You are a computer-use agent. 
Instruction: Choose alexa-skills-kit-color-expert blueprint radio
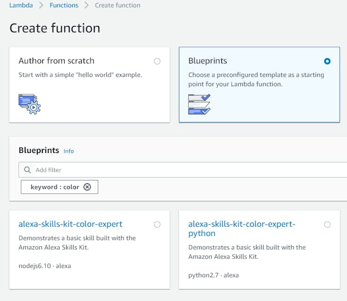pyautogui.click(x=157, y=225)
